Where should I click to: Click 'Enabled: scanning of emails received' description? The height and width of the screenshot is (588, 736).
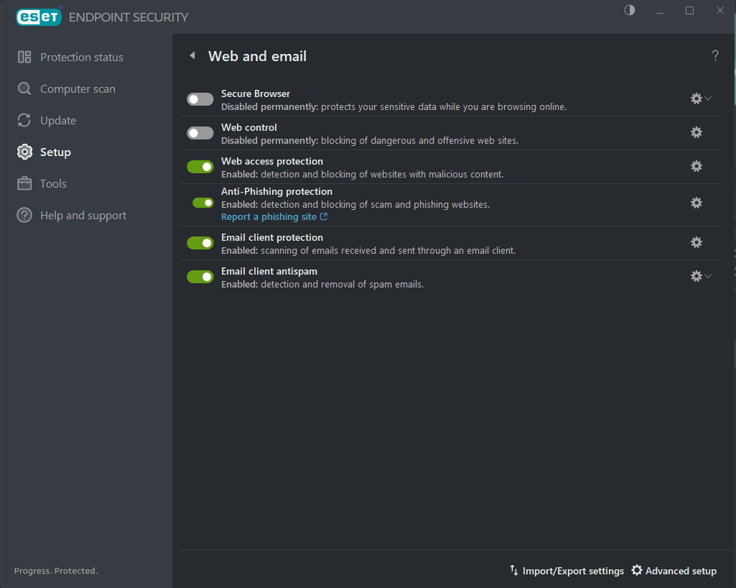(x=368, y=251)
